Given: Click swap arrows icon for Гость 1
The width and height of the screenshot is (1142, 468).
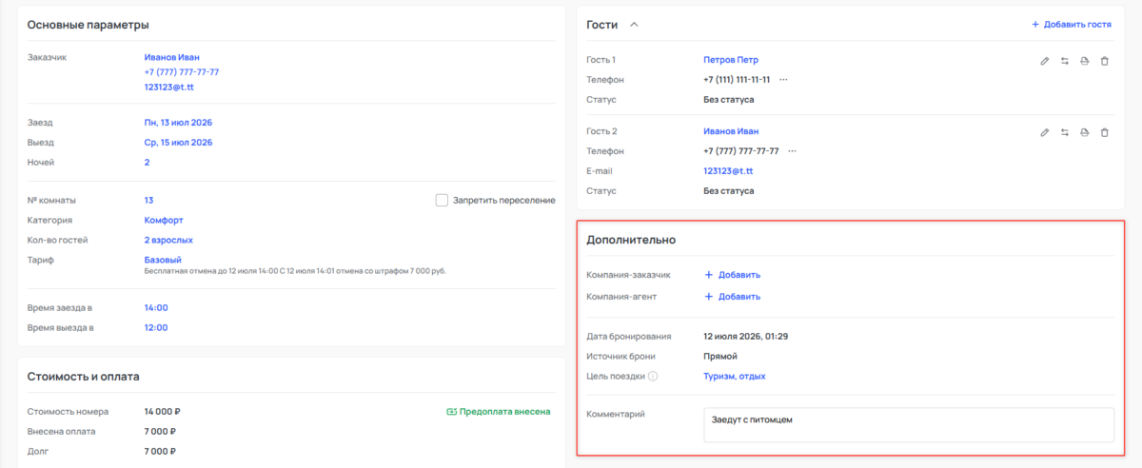Looking at the screenshot, I should tap(1065, 61).
